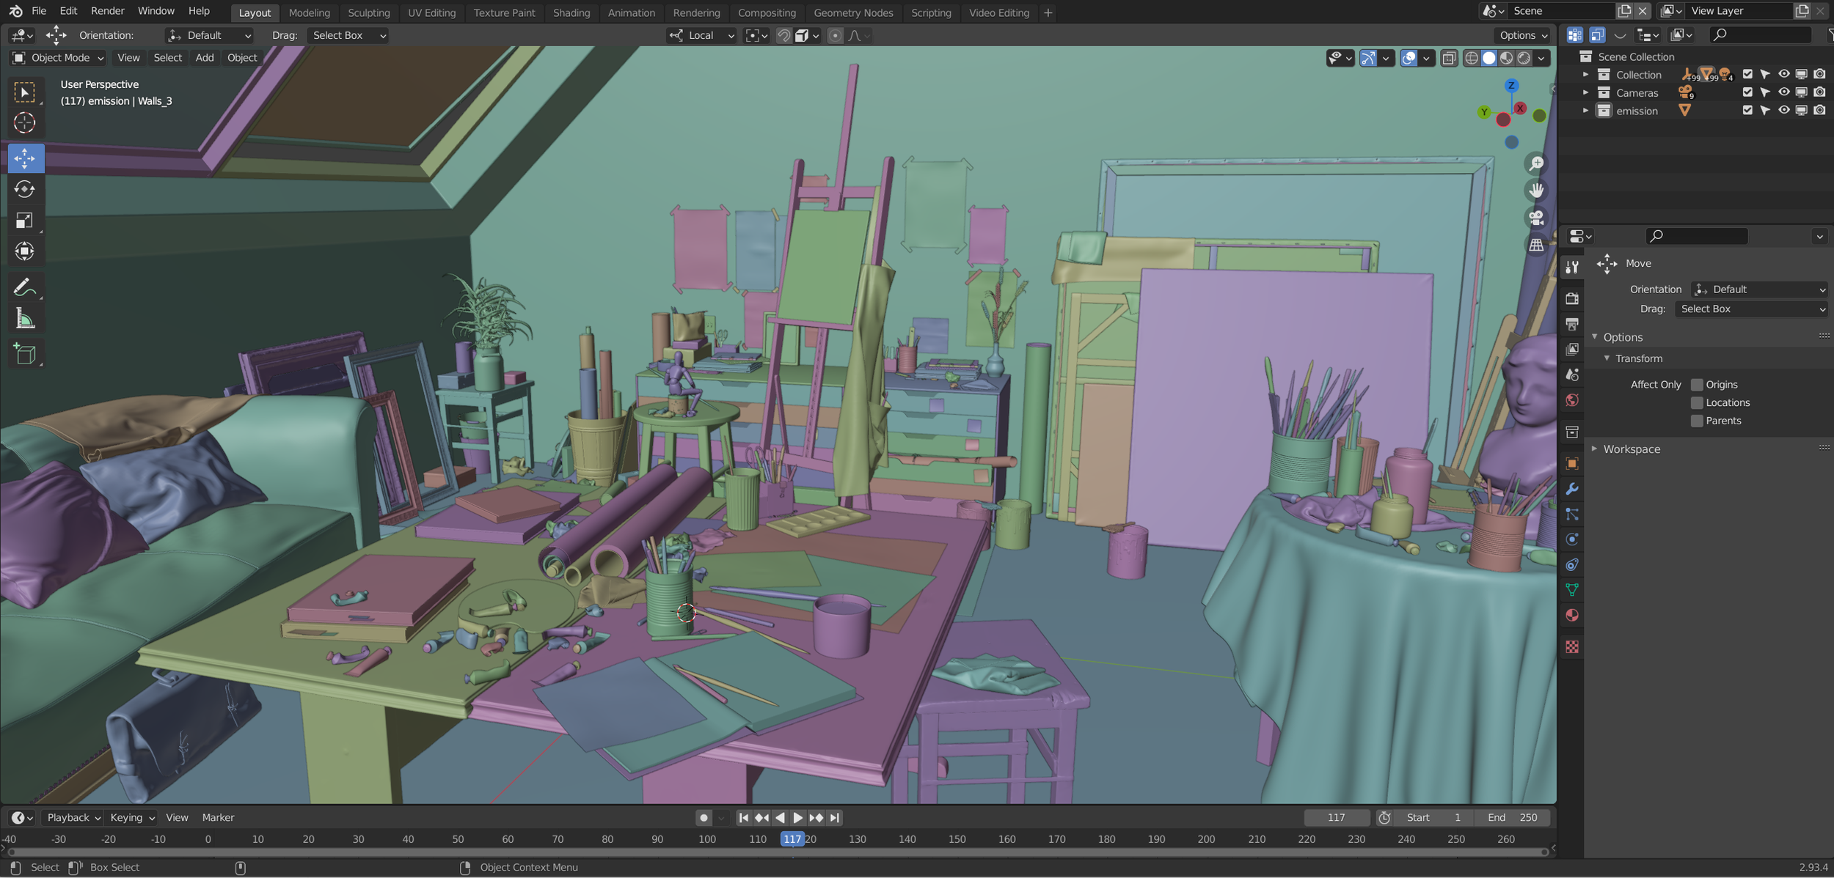The height and width of the screenshot is (878, 1834).
Task: Open the Object Mode dropdown
Action: pyautogui.click(x=59, y=58)
